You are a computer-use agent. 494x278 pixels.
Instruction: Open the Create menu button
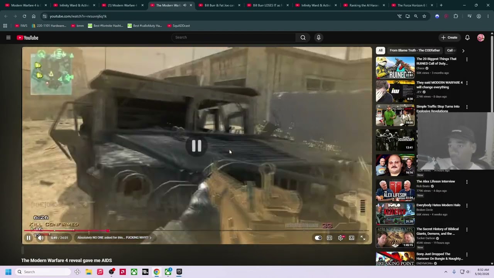(x=449, y=37)
